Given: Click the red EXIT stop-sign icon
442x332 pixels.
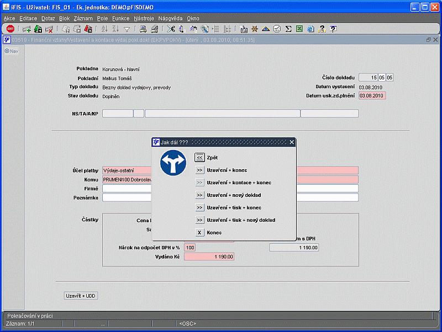Looking at the screenshot, I should (x=10, y=29).
